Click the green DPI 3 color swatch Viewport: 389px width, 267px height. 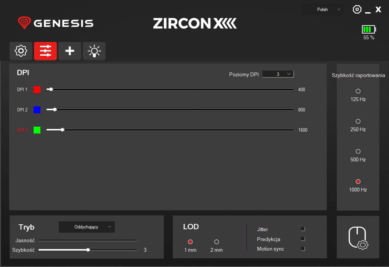click(37, 130)
